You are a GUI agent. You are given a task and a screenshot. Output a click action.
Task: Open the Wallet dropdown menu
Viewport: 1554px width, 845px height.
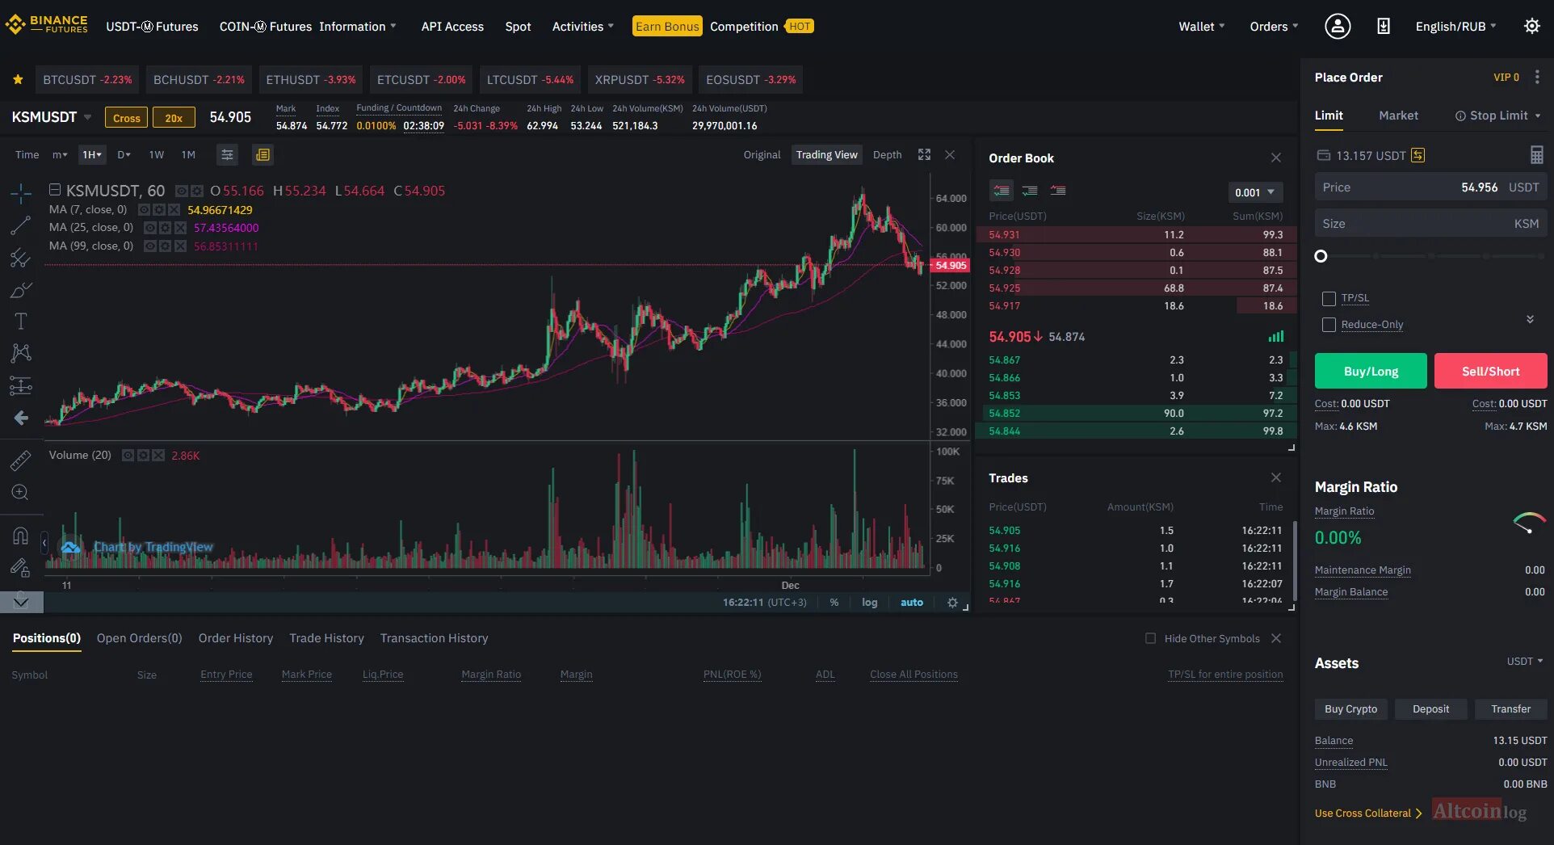pyautogui.click(x=1201, y=26)
